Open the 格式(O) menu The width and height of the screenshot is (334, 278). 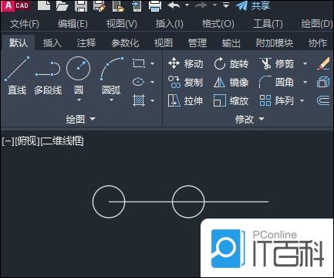tap(218, 24)
